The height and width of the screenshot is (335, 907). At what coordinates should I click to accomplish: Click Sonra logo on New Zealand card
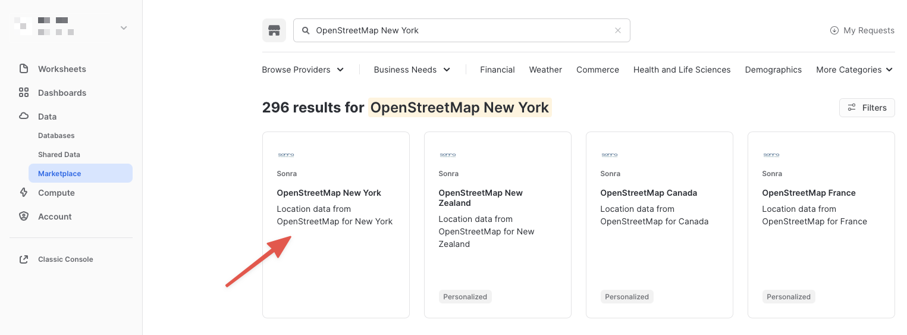(x=448, y=155)
